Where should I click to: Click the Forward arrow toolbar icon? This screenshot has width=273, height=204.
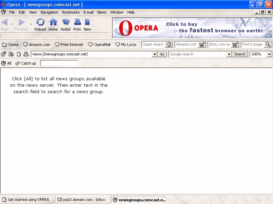coord(21,22)
